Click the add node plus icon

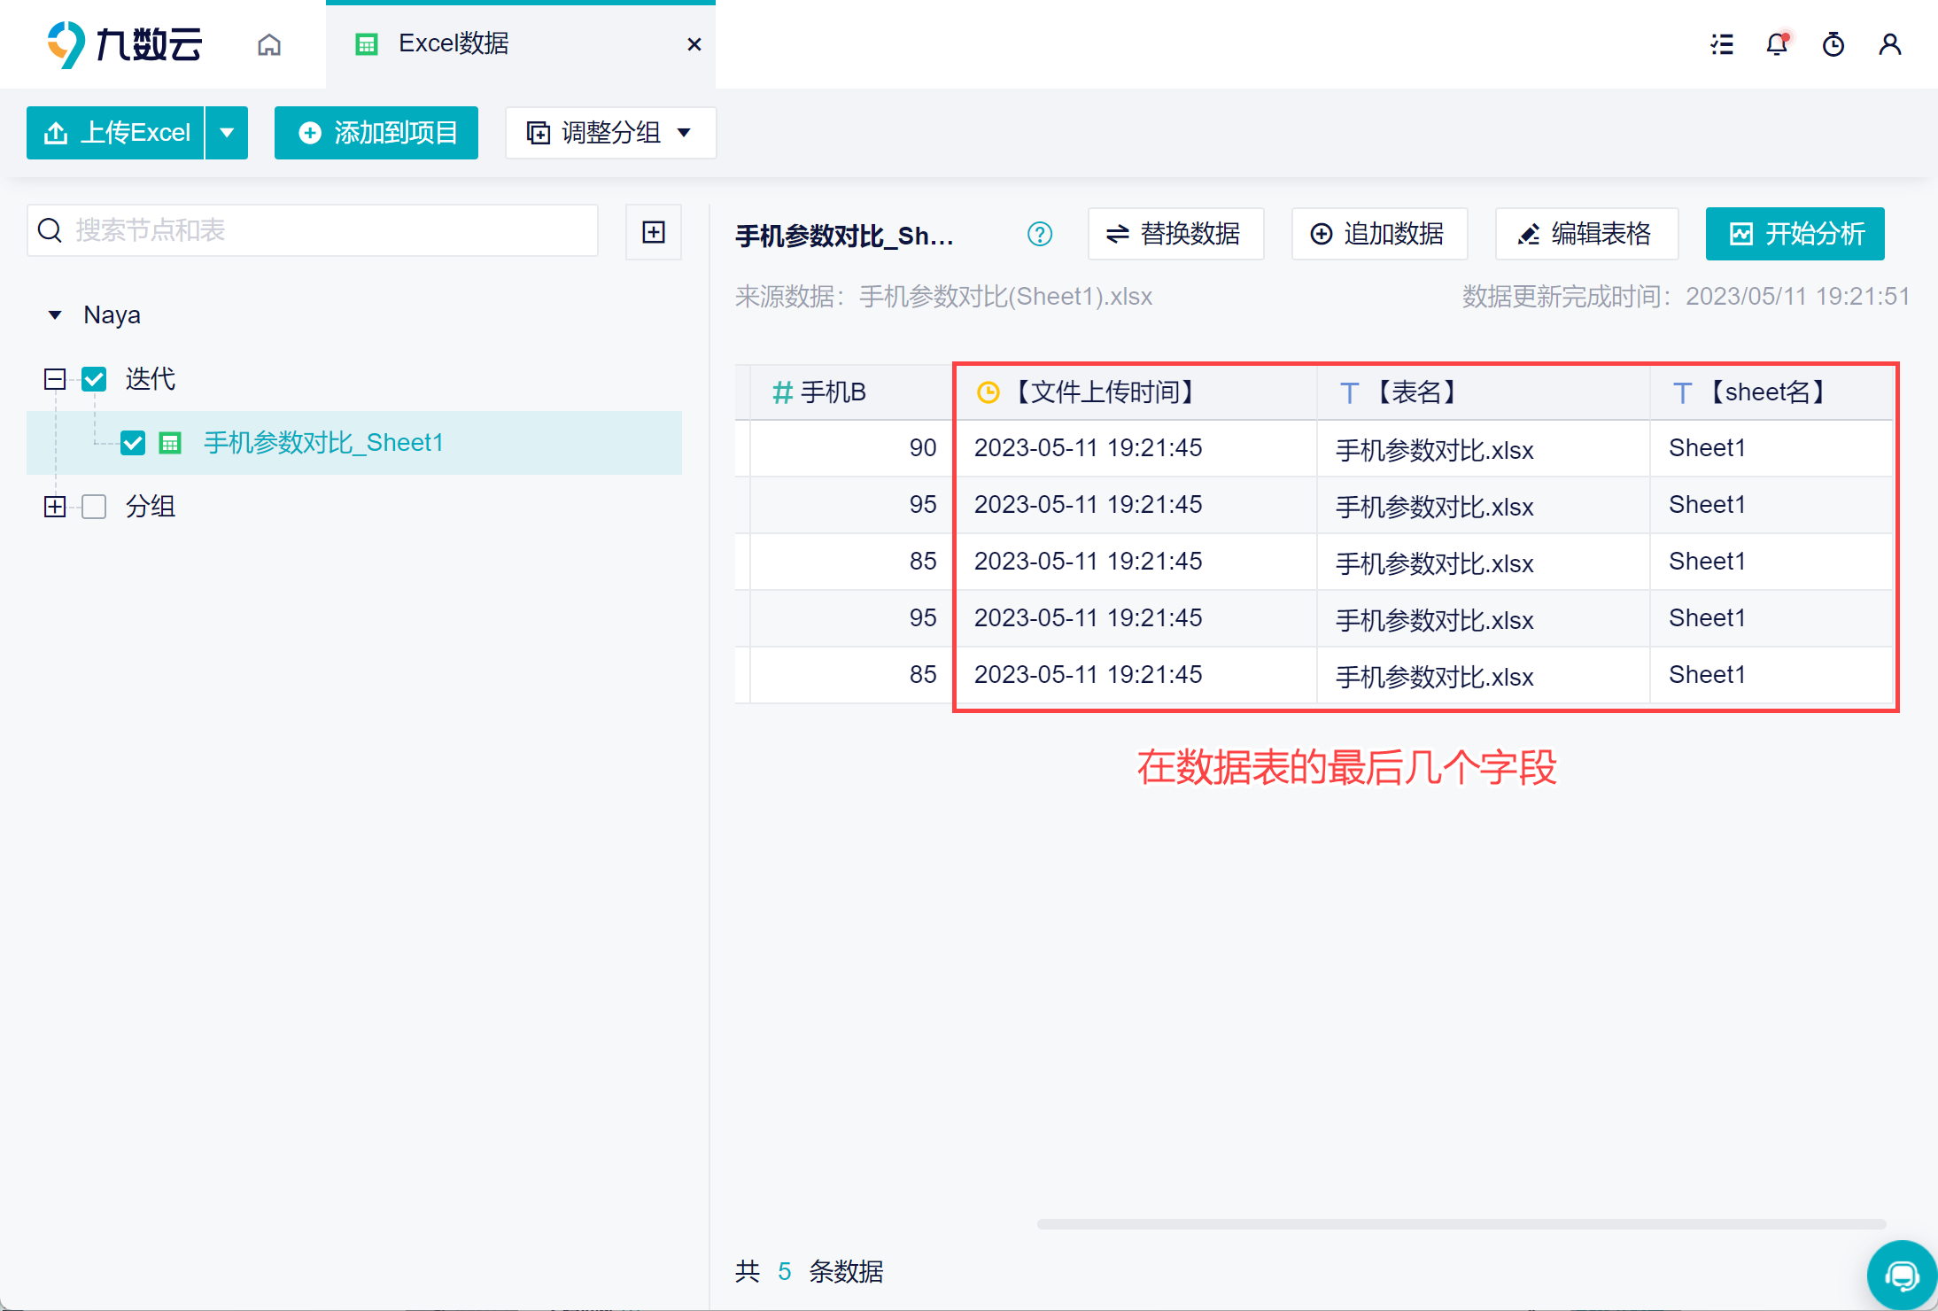point(654,232)
